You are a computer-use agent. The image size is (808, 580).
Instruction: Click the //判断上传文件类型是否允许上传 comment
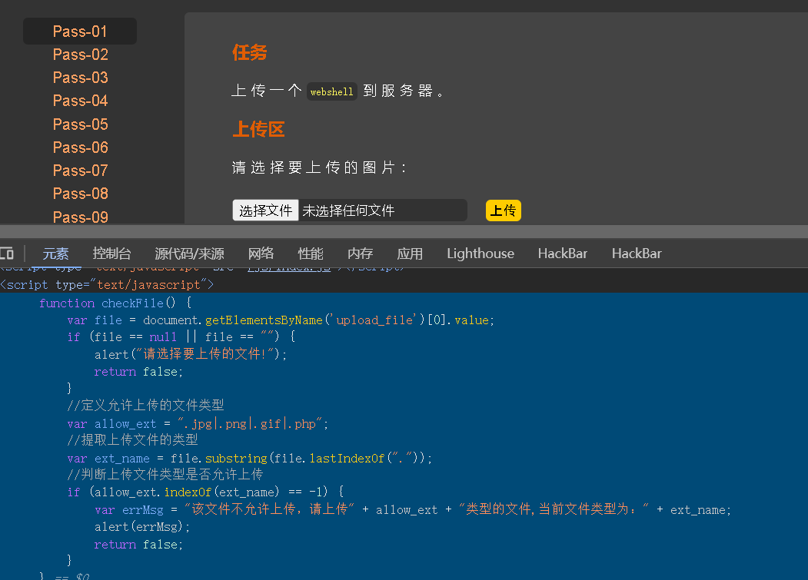point(165,475)
